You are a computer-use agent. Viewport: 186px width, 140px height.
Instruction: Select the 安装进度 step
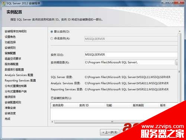pos(10,113)
